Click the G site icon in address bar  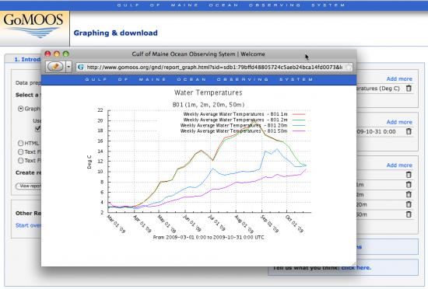81,67
